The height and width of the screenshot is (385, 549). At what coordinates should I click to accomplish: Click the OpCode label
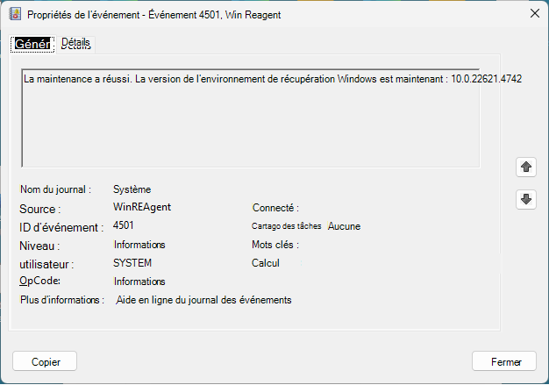click(x=40, y=281)
